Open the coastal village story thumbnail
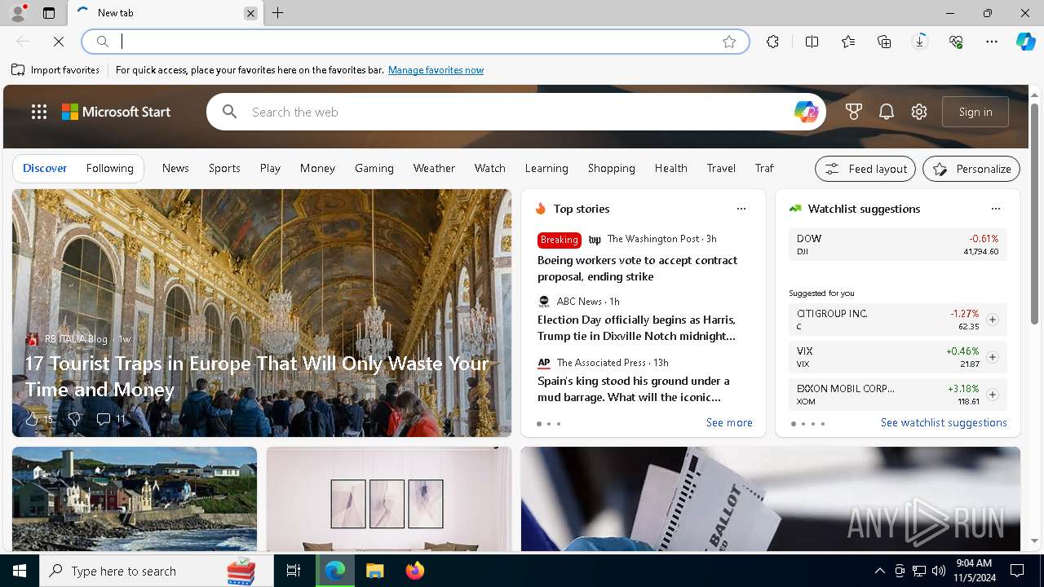This screenshot has width=1044, height=587. tap(135, 499)
